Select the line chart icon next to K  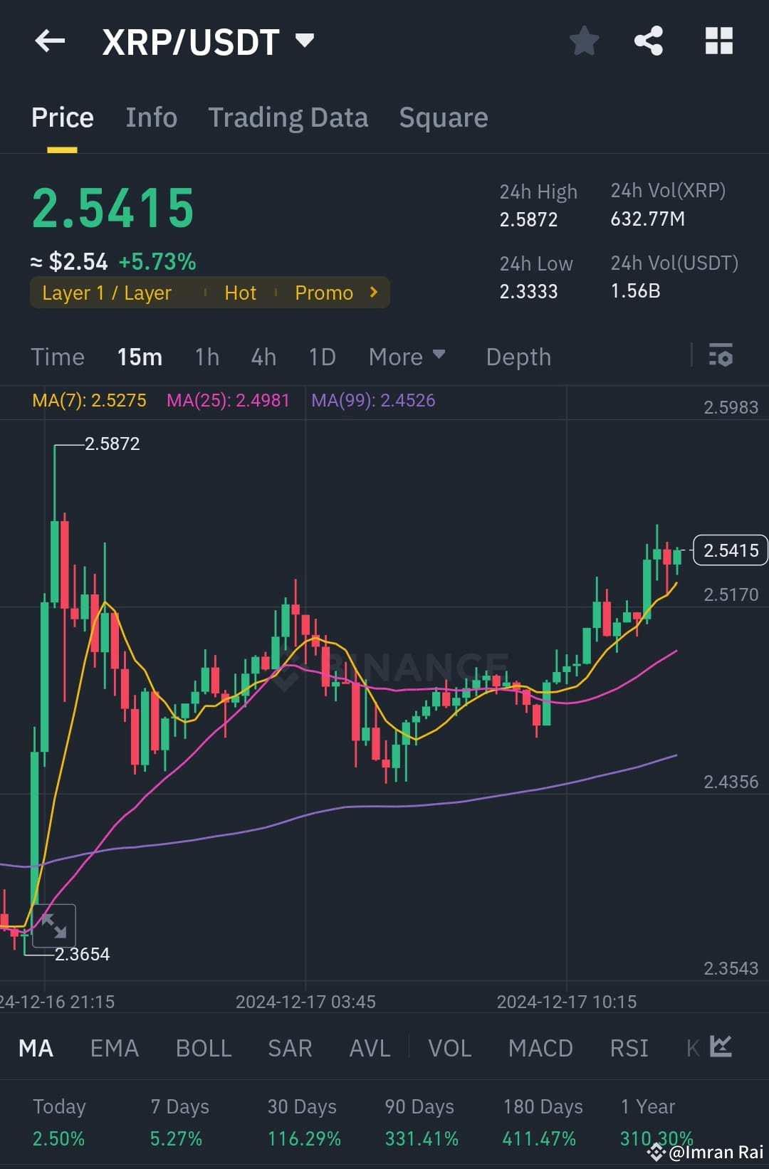pyautogui.click(x=721, y=1047)
